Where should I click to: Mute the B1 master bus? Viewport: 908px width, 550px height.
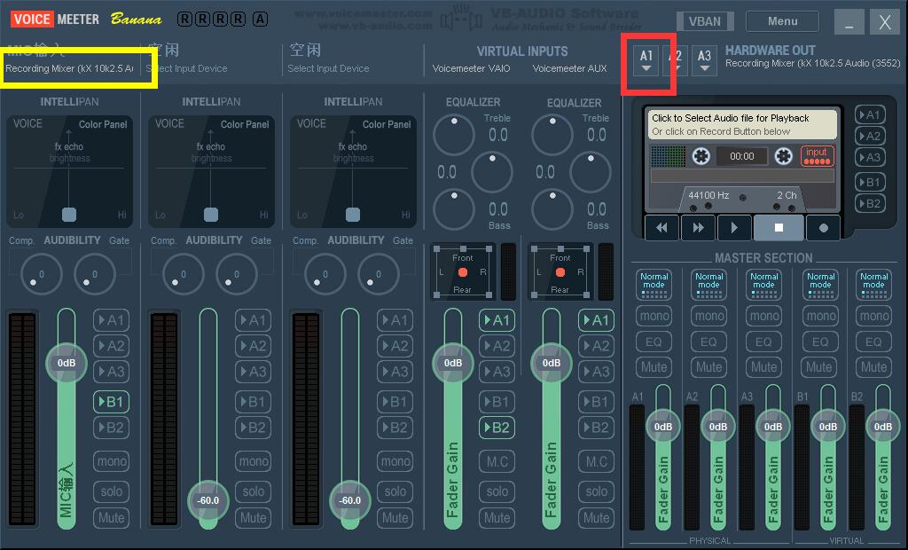pos(818,367)
